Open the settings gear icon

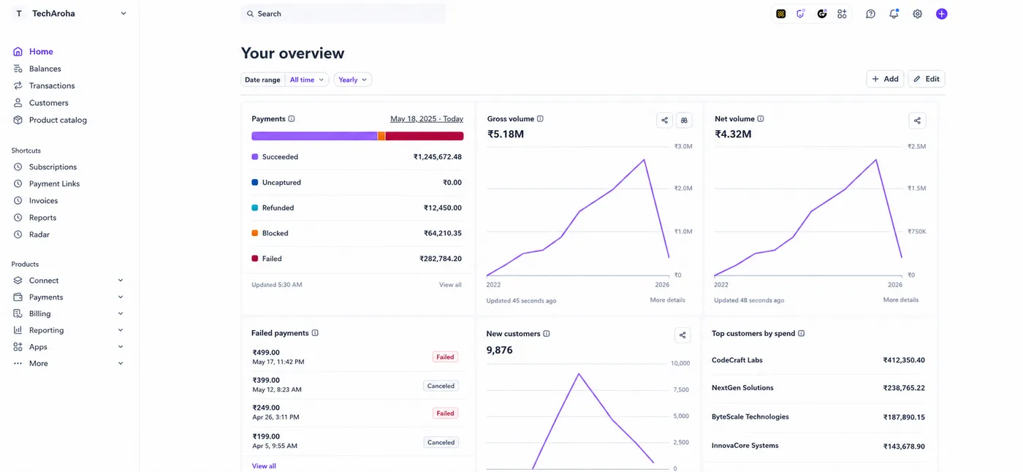pyautogui.click(x=917, y=14)
